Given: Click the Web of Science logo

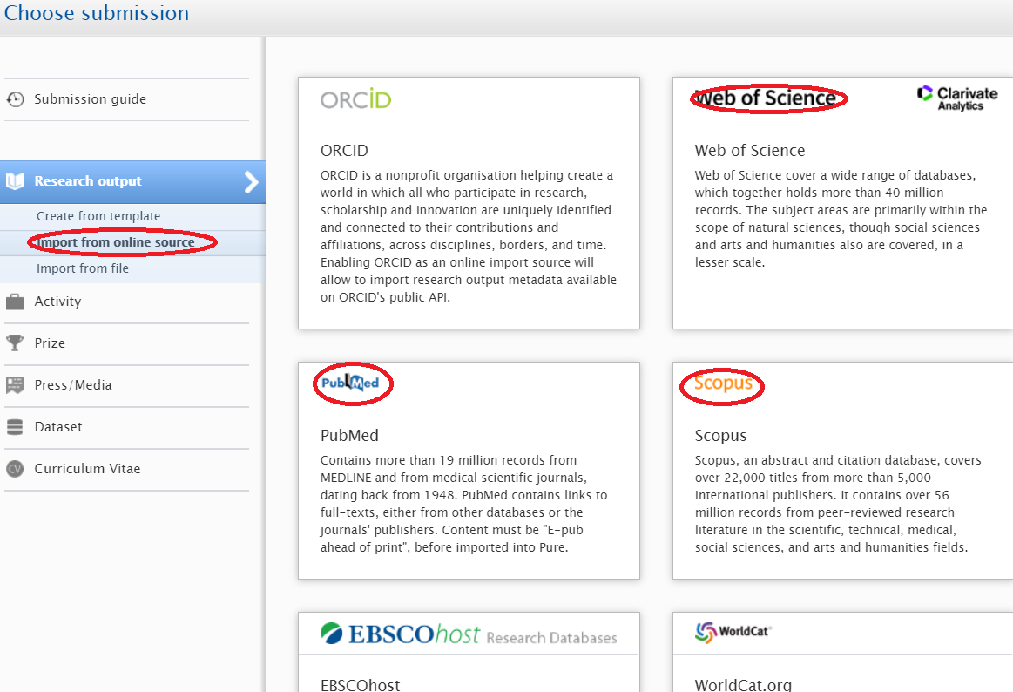Looking at the screenshot, I should coord(768,98).
